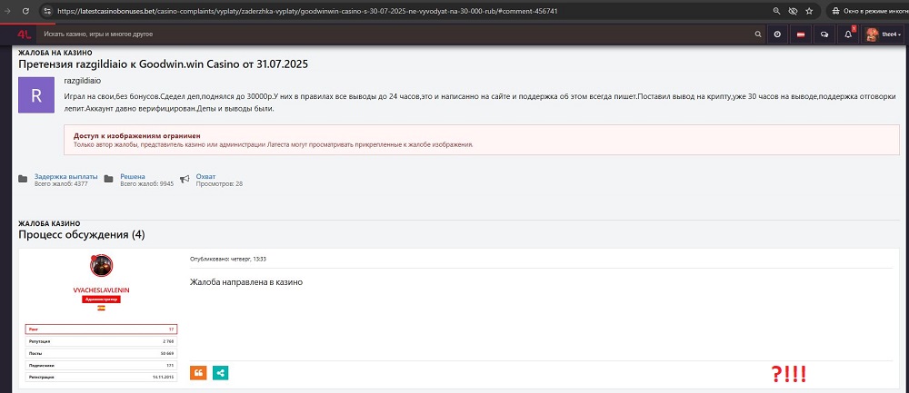Click the razgildiaio purple avatar thumbnail

[36, 95]
